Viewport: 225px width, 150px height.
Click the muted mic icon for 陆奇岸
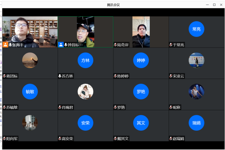click(x=115, y=45)
